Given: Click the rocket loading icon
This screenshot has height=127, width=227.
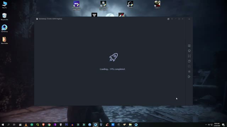Looking at the screenshot, I should pos(113,57).
